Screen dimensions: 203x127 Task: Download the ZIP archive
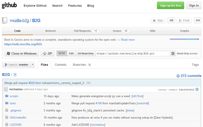(47, 54)
